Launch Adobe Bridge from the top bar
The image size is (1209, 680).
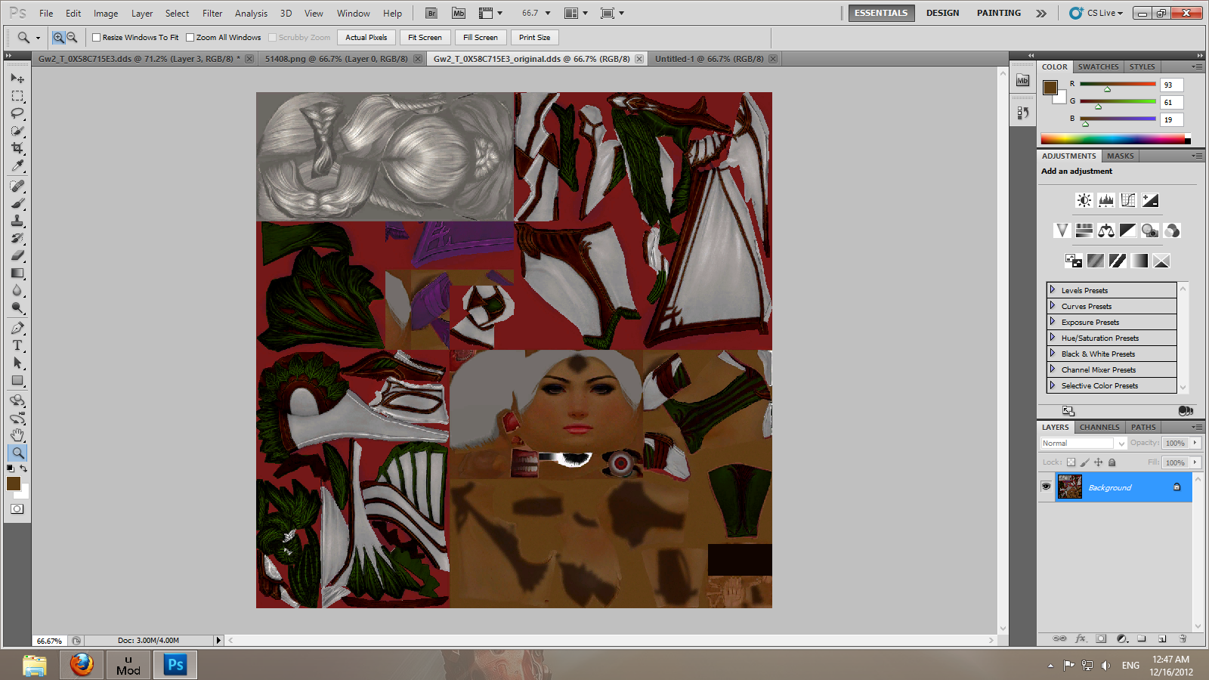[431, 13]
